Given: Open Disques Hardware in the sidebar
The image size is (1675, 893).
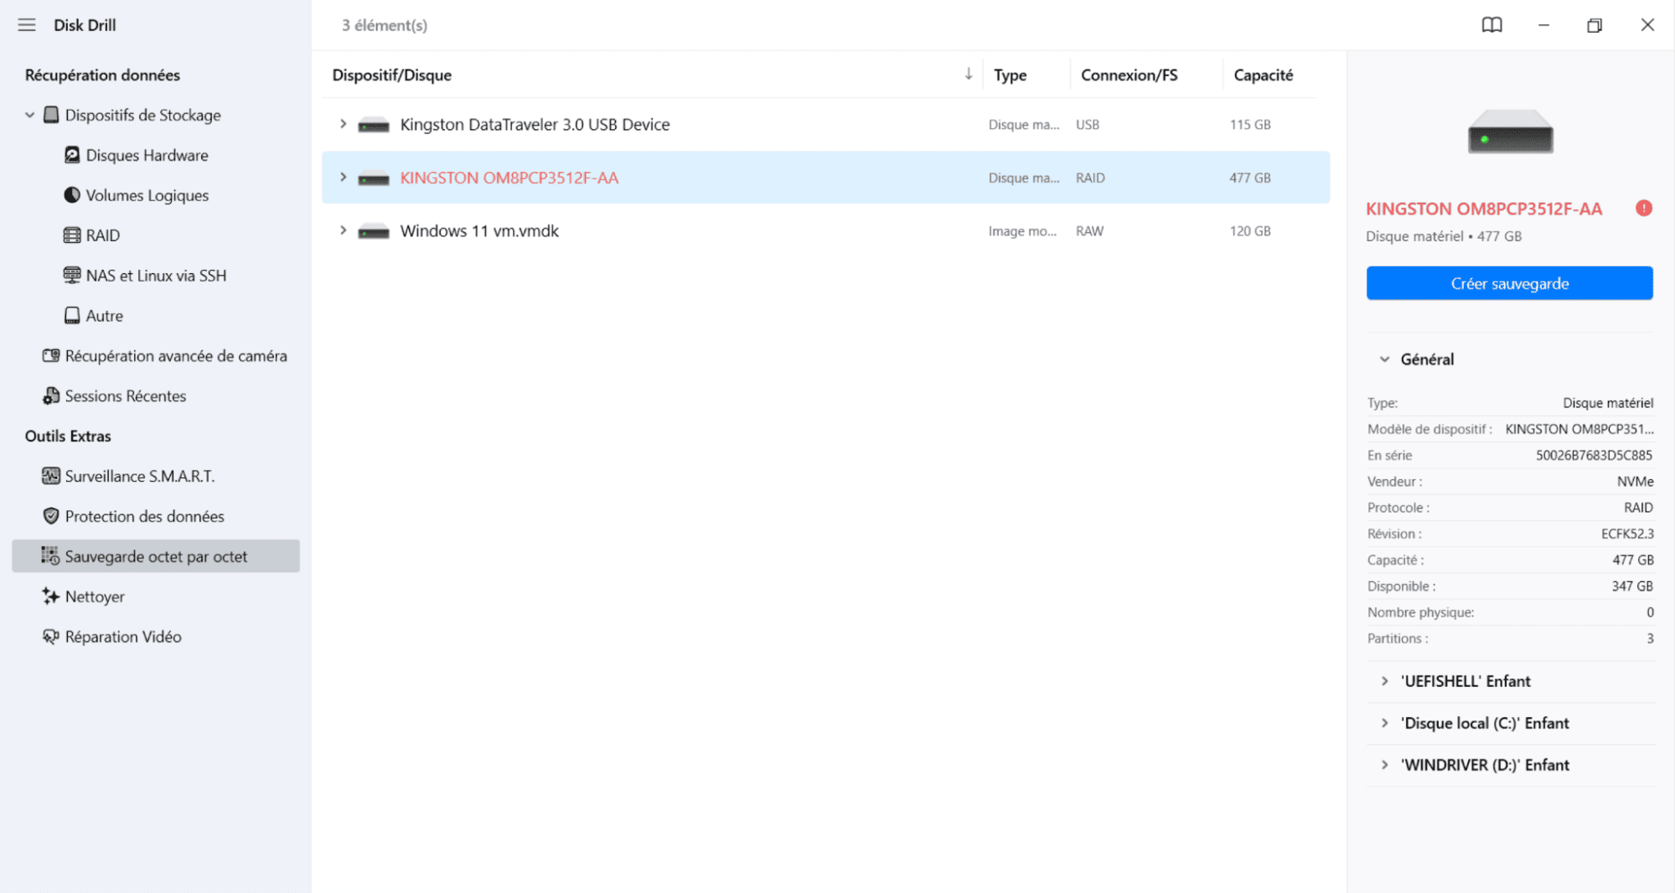Looking at the screenshot, I should 147,155.
